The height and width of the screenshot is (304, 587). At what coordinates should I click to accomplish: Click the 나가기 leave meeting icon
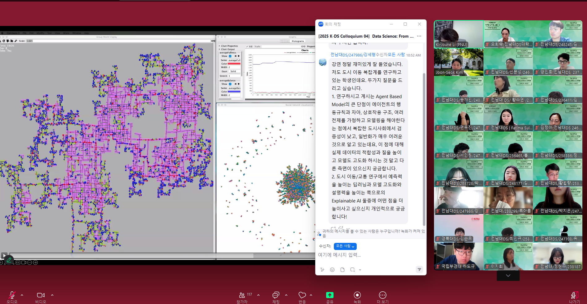pos(574,295)
